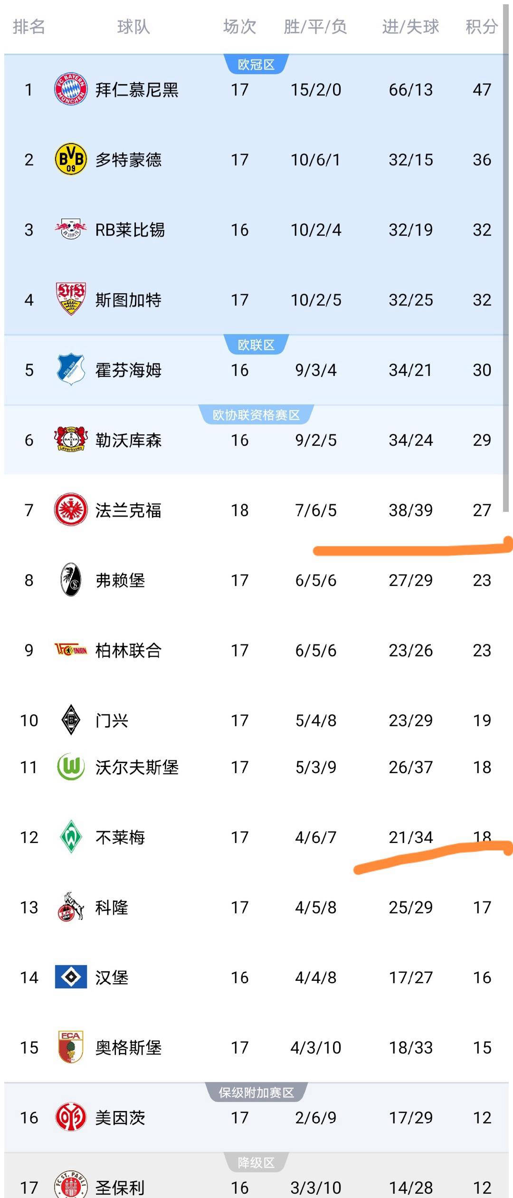513x1198 pixels.
Task: Tap the 保级附加赛区 zone label
Action: [x=256, y=1093]
